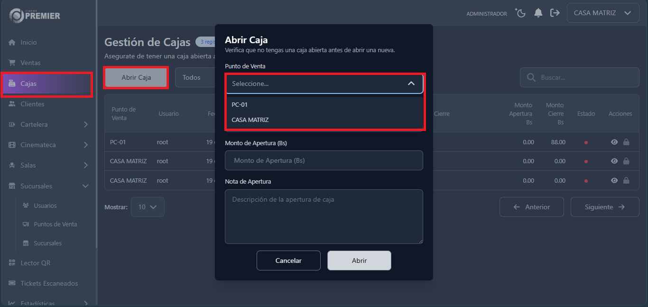
Task: Toggle dark mode moon icon
Action: pos(521,13)
